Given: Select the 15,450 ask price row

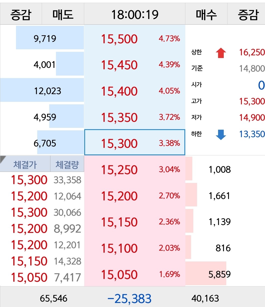Looking at the screenshot, I should [x=135, y=65].
